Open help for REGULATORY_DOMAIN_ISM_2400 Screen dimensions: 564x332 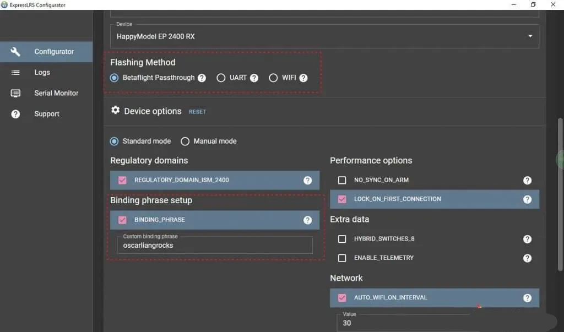[307, 180]
